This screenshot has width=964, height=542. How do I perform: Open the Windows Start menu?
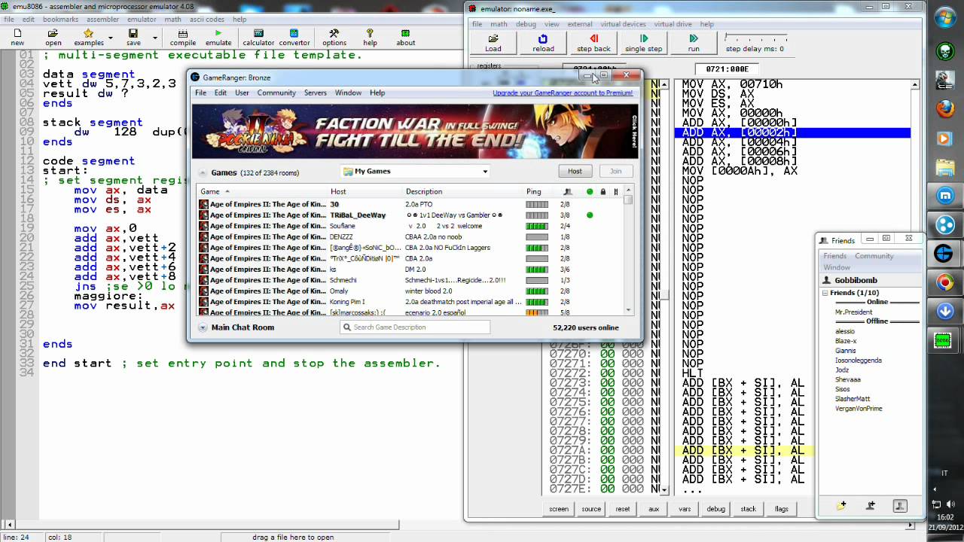pos(944,19)
